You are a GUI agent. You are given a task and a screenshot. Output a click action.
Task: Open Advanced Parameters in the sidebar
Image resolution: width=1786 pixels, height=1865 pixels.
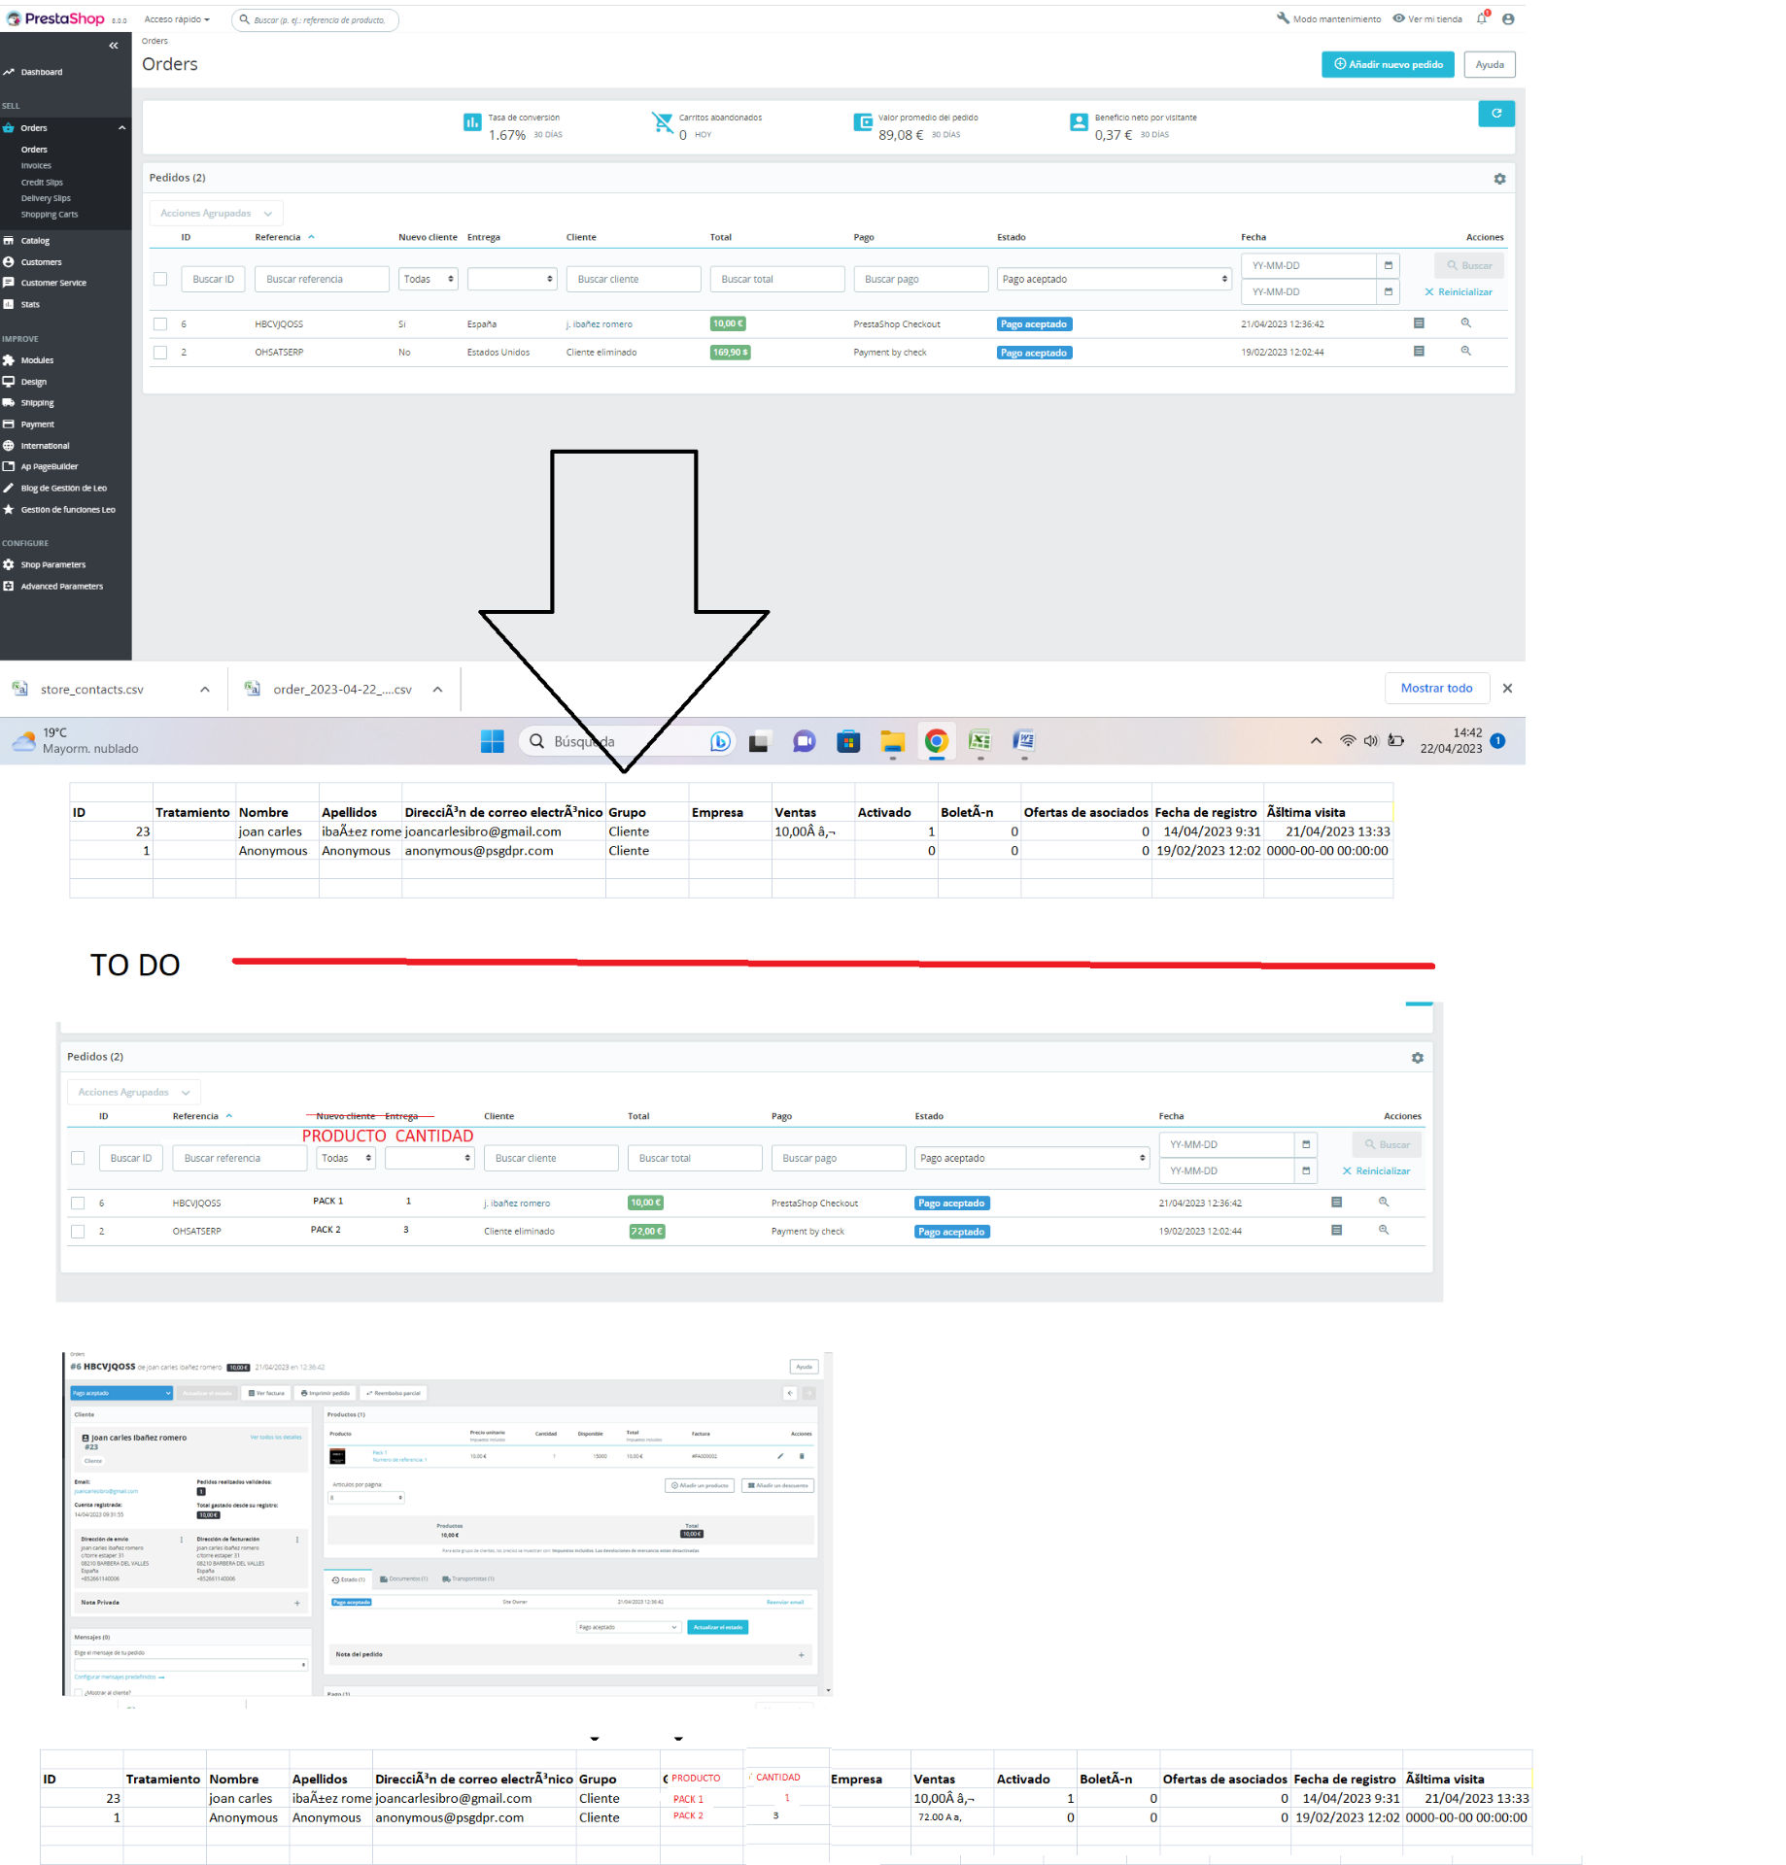(61, 586)
